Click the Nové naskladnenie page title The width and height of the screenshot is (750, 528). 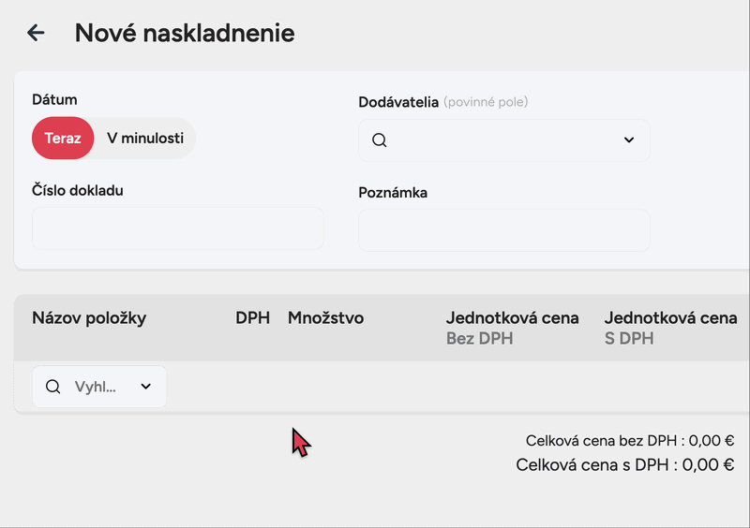click(x=185, y=33)
